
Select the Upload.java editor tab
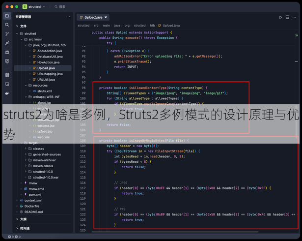pyautogui.click(x=93, y=17)
